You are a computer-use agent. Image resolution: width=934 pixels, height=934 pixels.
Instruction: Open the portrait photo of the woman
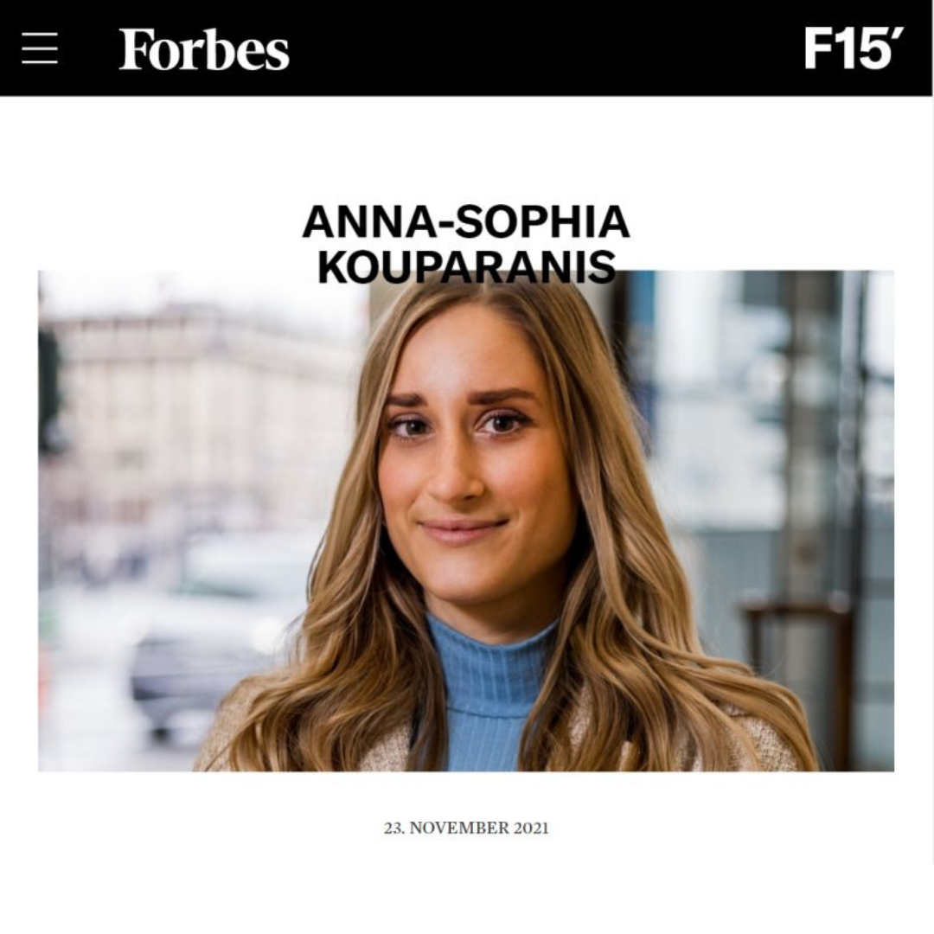(x=466, y=521)
